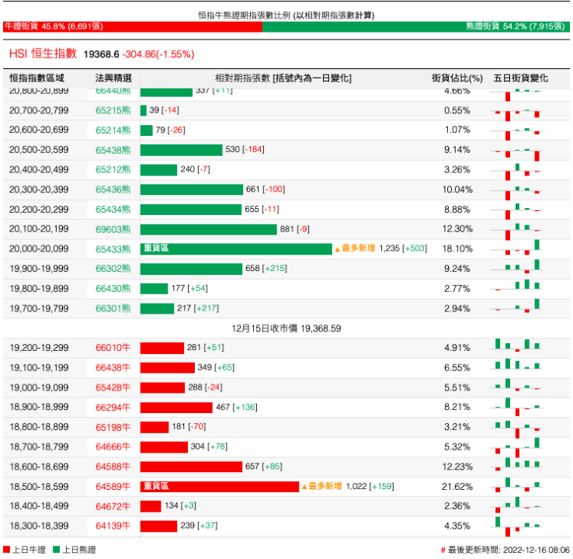The image size is (573, 559).
Task: Click the 20,300-20,399 index range cell
Action: (39, 189)
